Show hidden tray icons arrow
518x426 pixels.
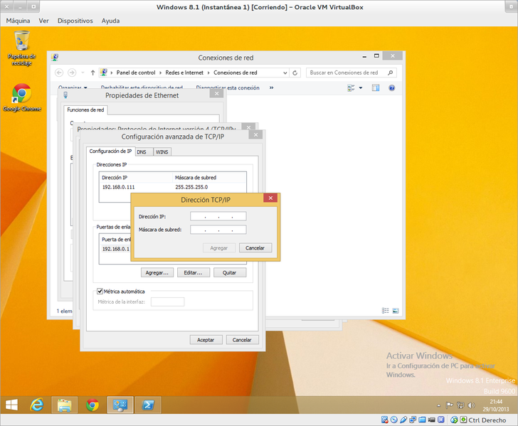point(439,405)
